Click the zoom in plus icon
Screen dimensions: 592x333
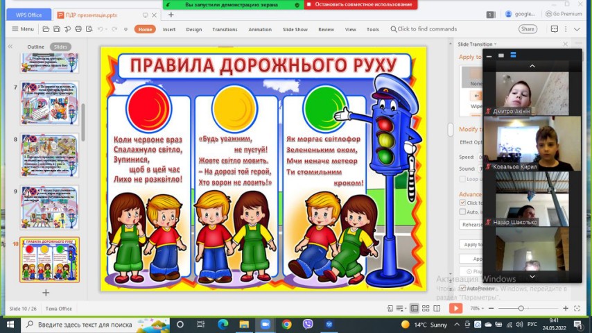pos(566,308)
